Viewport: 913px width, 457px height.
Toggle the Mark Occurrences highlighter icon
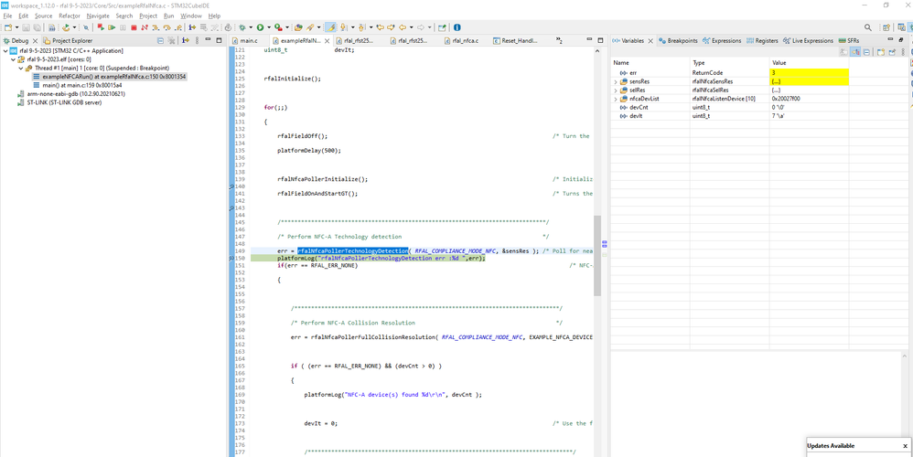(x=329, y=27)
